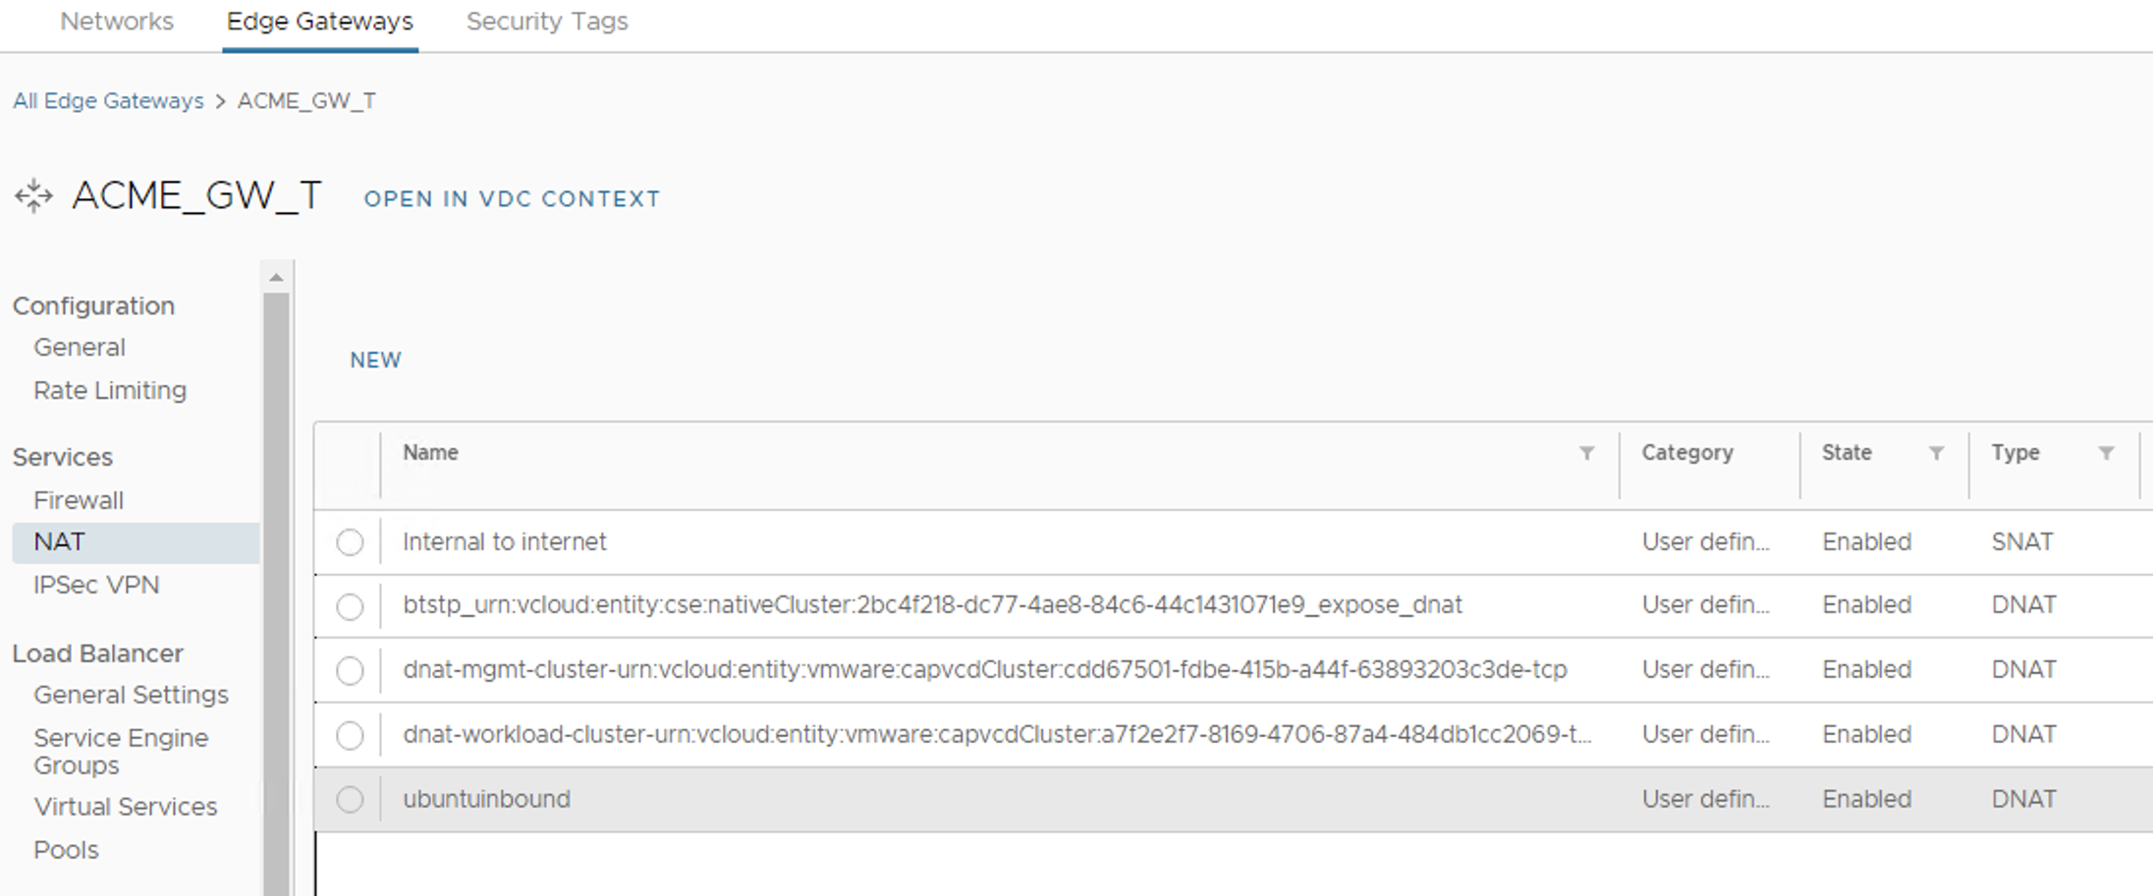Open the Firewall section in sidebar

click(79, 500)
